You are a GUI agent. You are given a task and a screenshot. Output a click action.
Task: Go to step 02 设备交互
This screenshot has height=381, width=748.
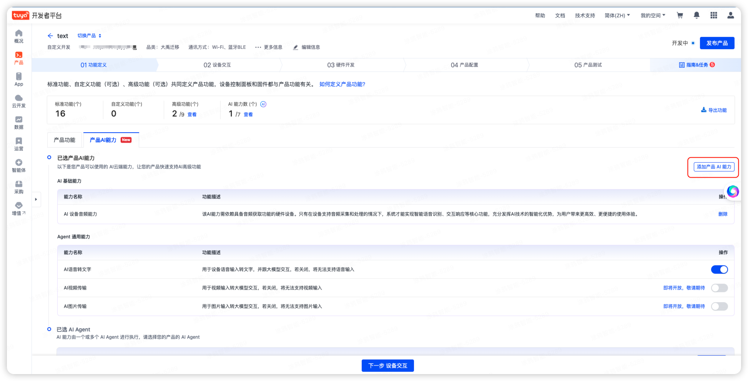coord(217,65)
